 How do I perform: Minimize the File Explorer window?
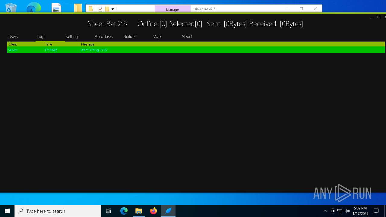point(288,9)
